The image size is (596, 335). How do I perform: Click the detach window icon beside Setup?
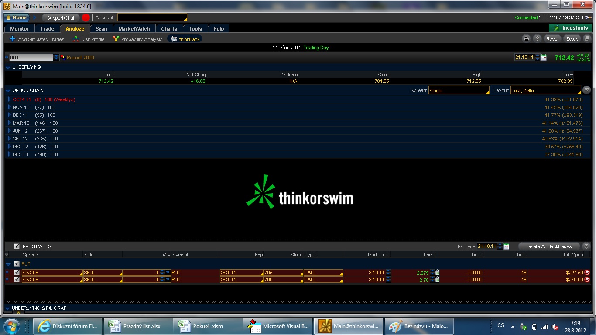pyautogui.click(x=587, y=39)
